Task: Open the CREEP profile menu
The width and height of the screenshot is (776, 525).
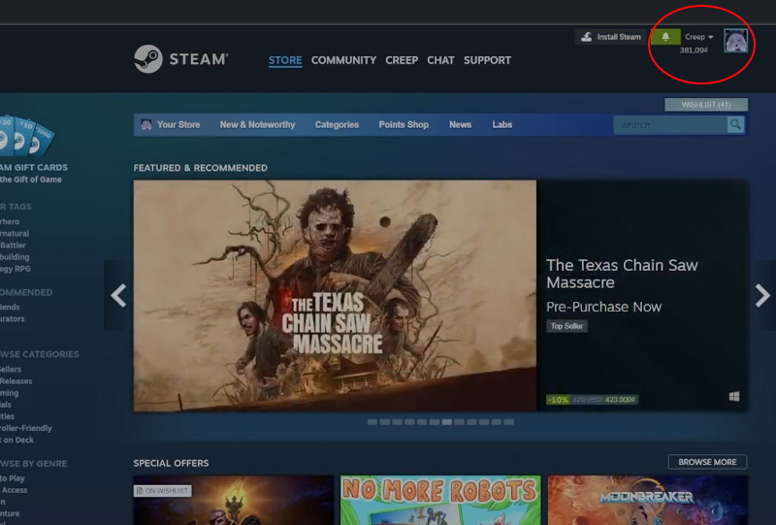Action: [x=402, y=60]
